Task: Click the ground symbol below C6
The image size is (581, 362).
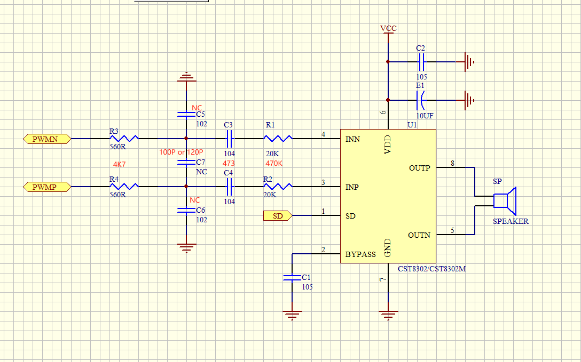Action: pyautogui.click(x=186, y=248)
